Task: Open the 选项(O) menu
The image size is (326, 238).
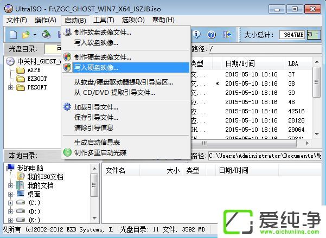Action: point(133,20)
